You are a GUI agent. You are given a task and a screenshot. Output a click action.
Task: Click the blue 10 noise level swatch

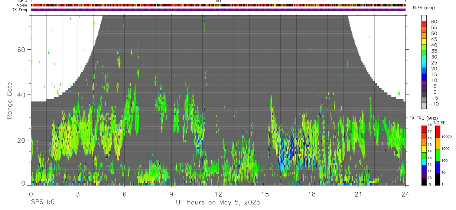tap(438, 167)
